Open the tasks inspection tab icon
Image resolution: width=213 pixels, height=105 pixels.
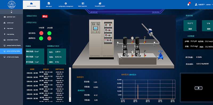pyautogui.click(x=83, y=3)
